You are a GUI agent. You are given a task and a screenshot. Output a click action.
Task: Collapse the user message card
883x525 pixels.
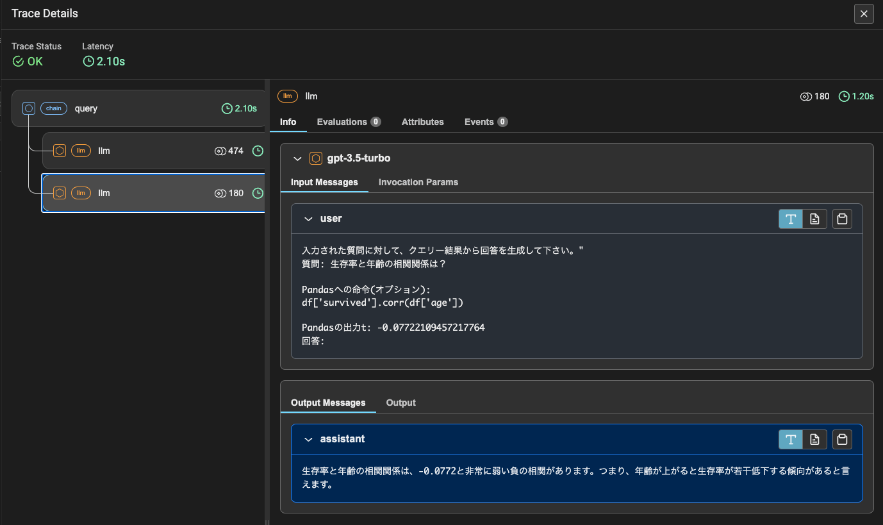[x=308, y=219]
